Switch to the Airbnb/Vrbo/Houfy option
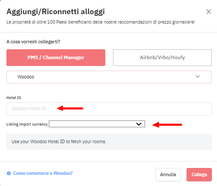 162,57
